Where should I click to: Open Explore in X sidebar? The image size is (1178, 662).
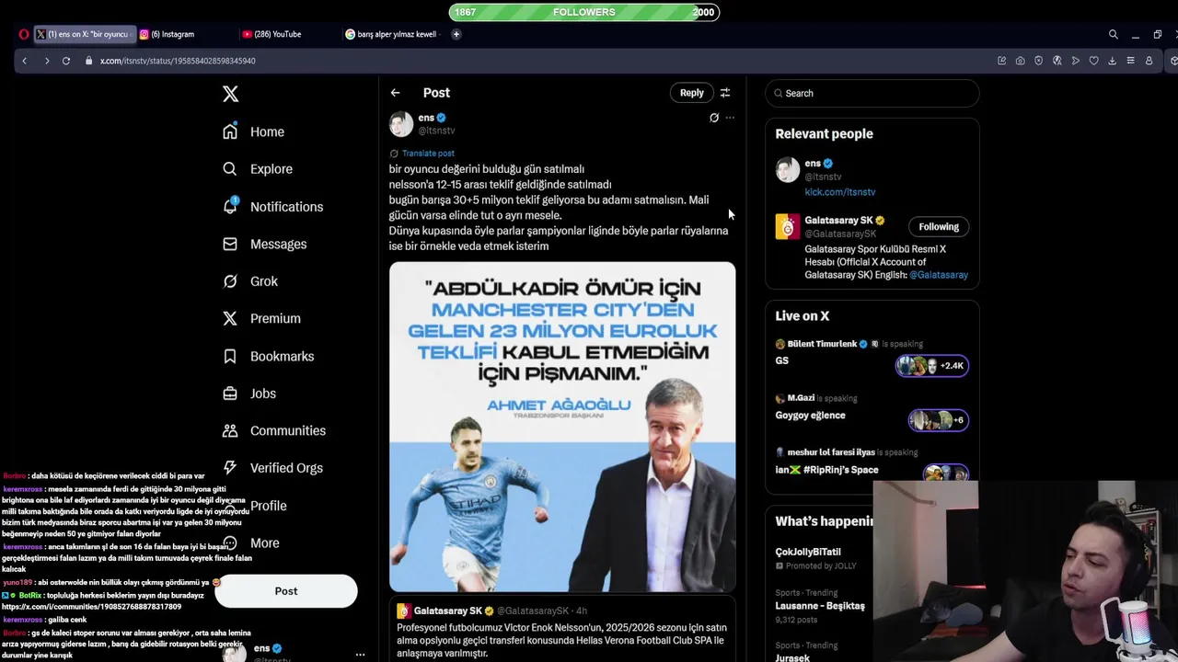point(258,169)
